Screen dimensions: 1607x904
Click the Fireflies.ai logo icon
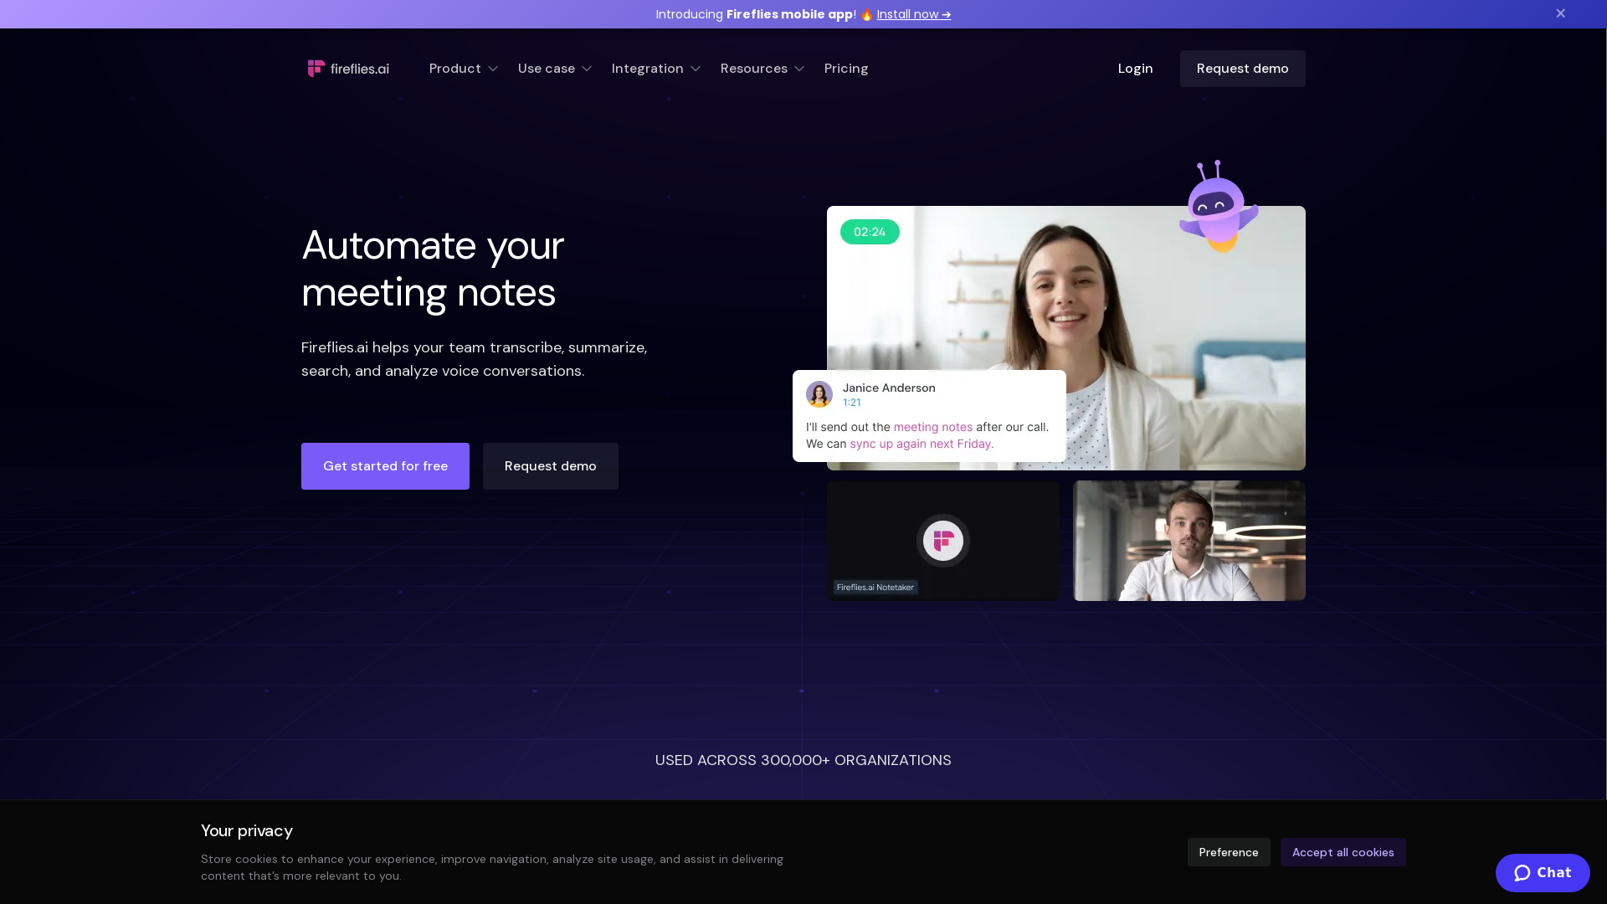(x=316, y=69)
